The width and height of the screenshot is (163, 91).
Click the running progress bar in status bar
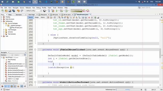click(x=128, y=89)
